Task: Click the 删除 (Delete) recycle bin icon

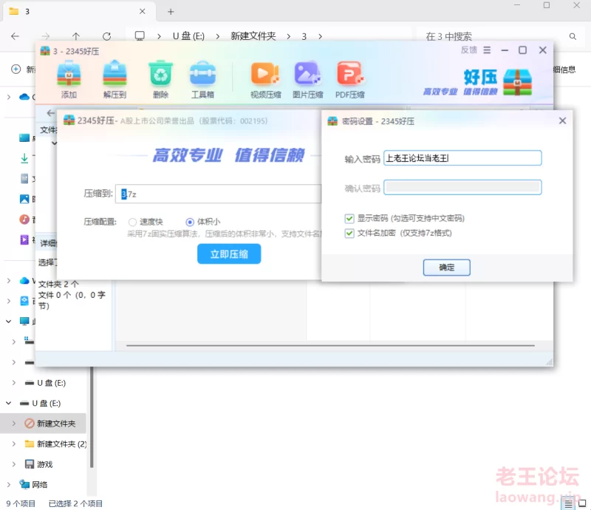Action: pos(160,79)
